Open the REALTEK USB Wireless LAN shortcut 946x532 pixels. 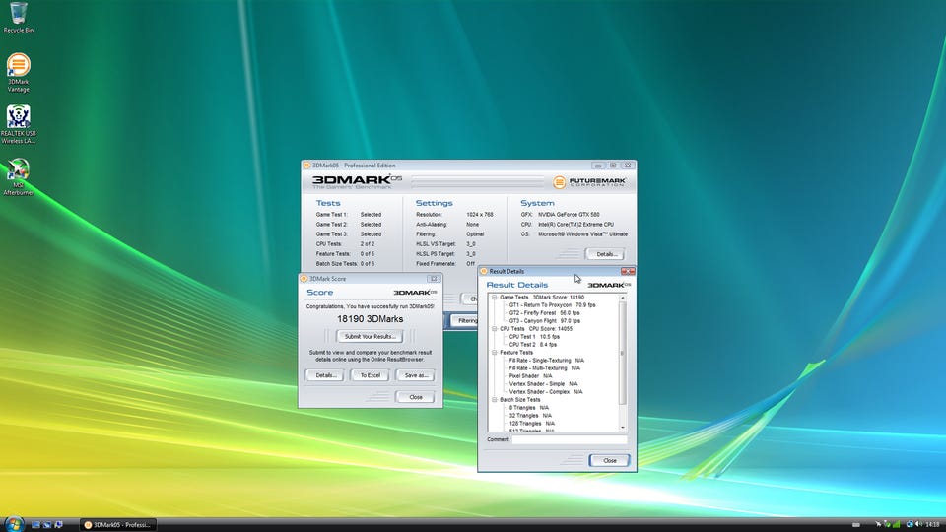(x=18, y=118)
